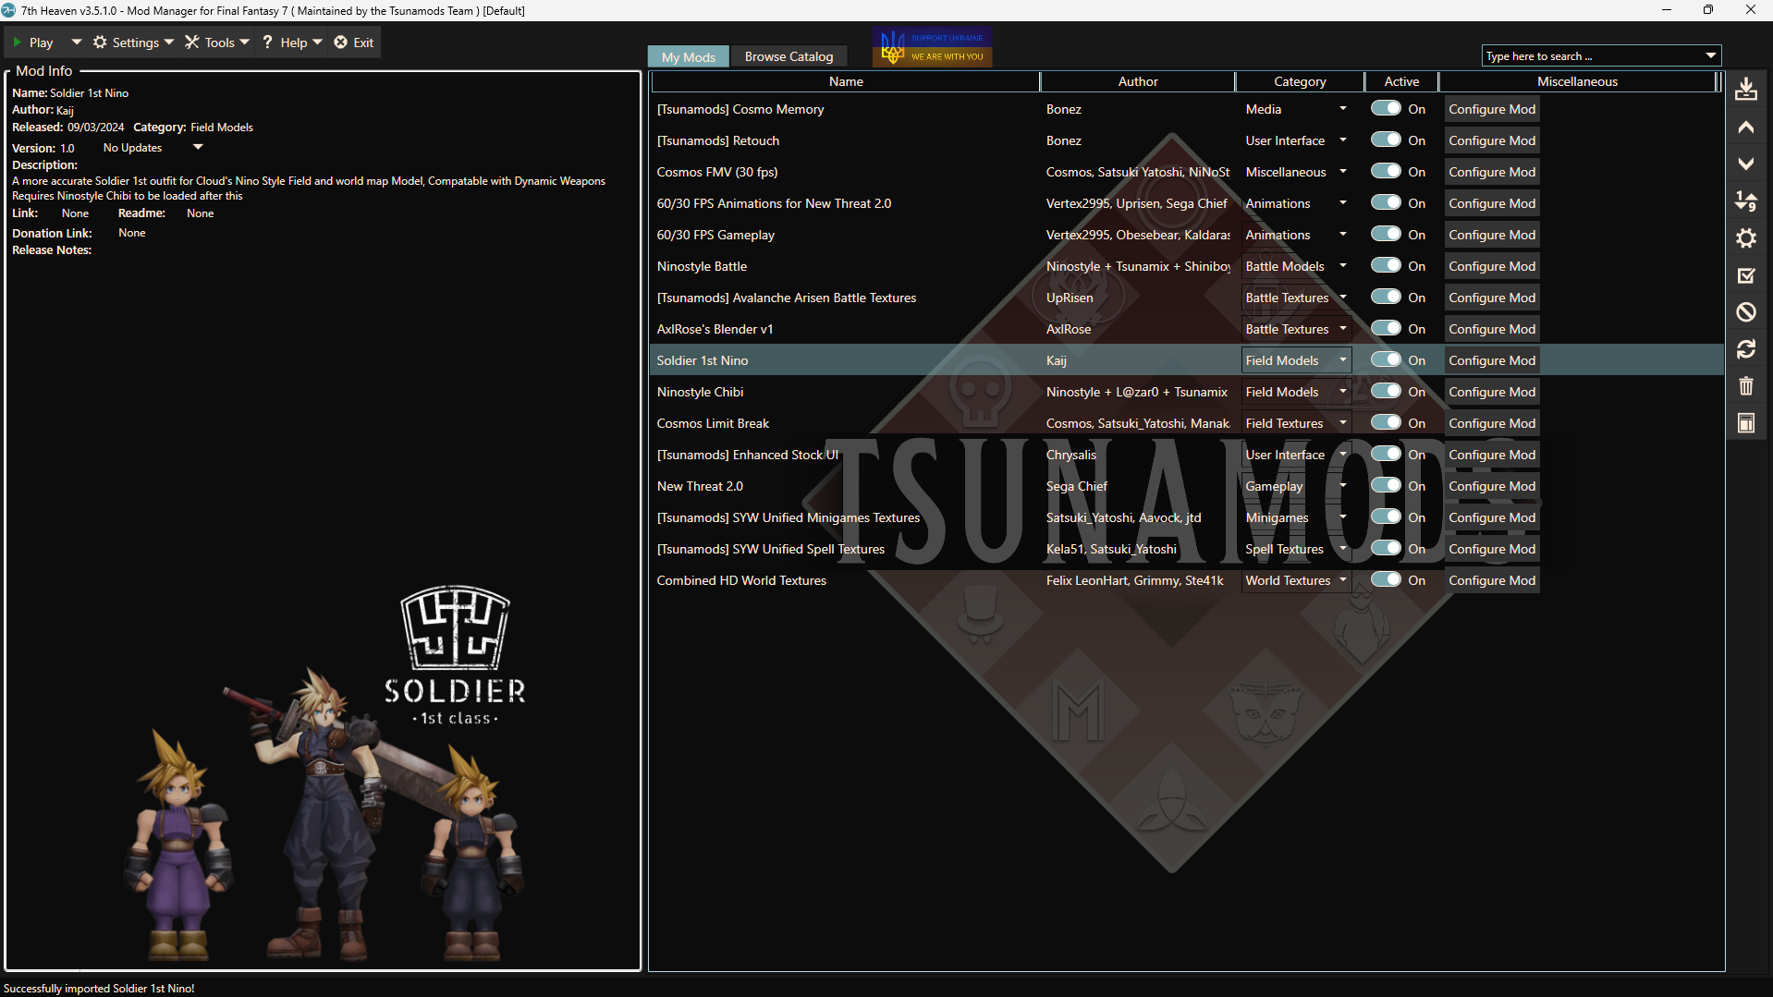
Task: Move selected mod up with the up chevron
Action: click(x=1745, y=128)
